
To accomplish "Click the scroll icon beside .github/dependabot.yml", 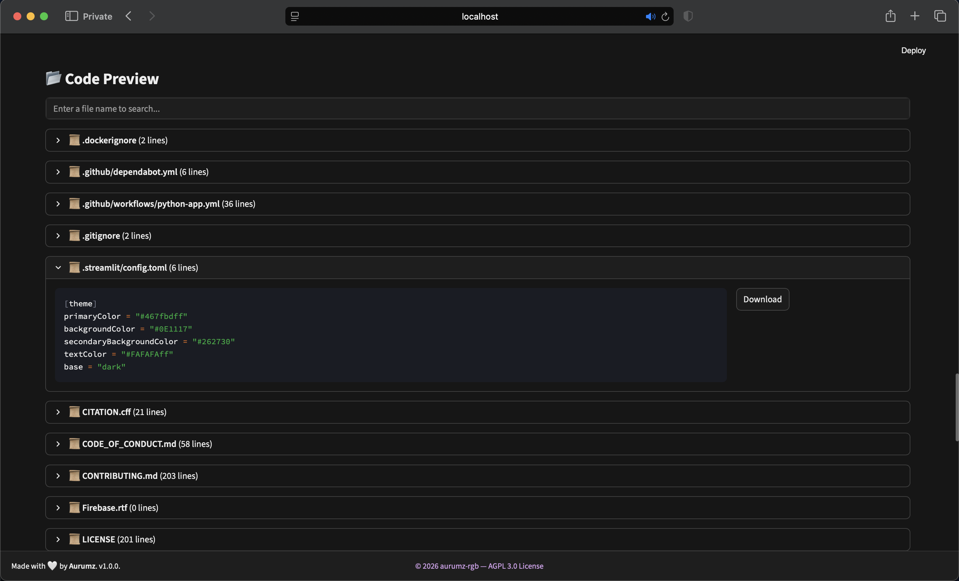I will pos(74,172).
